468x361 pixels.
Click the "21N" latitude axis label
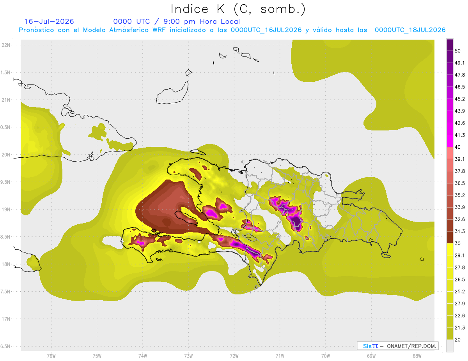(x=7, y=100)
